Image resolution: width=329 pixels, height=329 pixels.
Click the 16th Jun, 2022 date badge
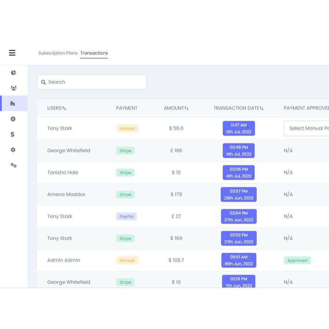[x=239, y=260]
